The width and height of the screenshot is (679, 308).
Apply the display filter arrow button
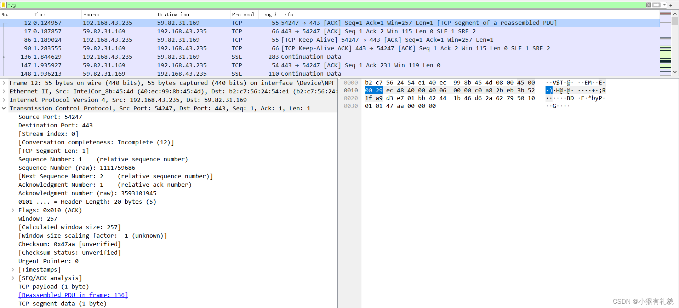(656, 5)
